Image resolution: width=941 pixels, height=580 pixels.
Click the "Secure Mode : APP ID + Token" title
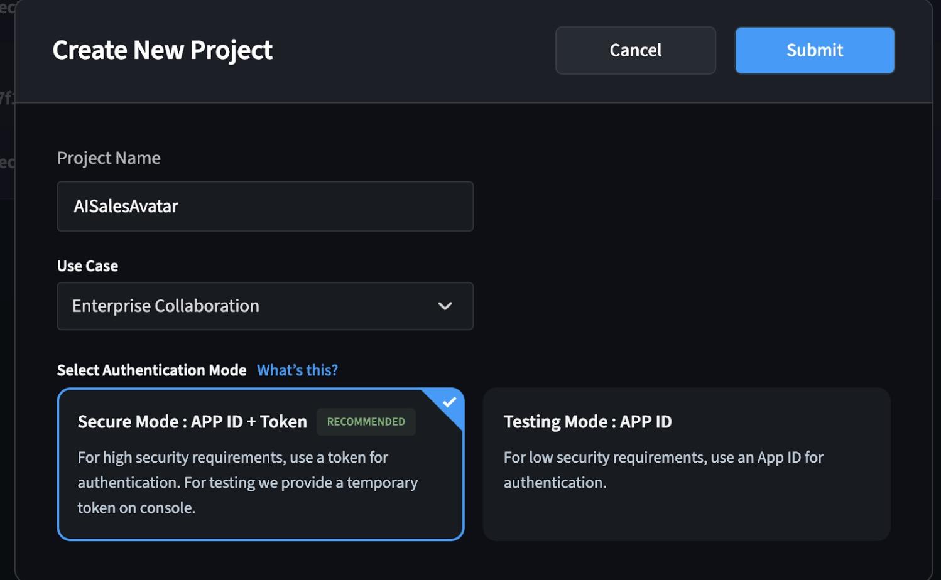point(192,422)
